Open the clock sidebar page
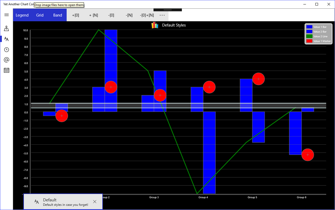This screenshot has height=210, width=335. point(6,50)
